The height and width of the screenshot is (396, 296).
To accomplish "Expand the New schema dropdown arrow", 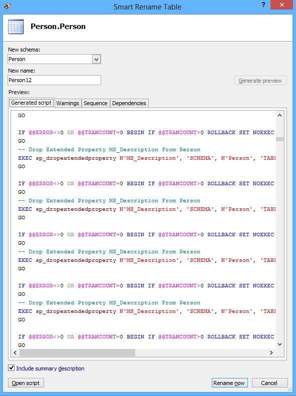I will (96, 60).
